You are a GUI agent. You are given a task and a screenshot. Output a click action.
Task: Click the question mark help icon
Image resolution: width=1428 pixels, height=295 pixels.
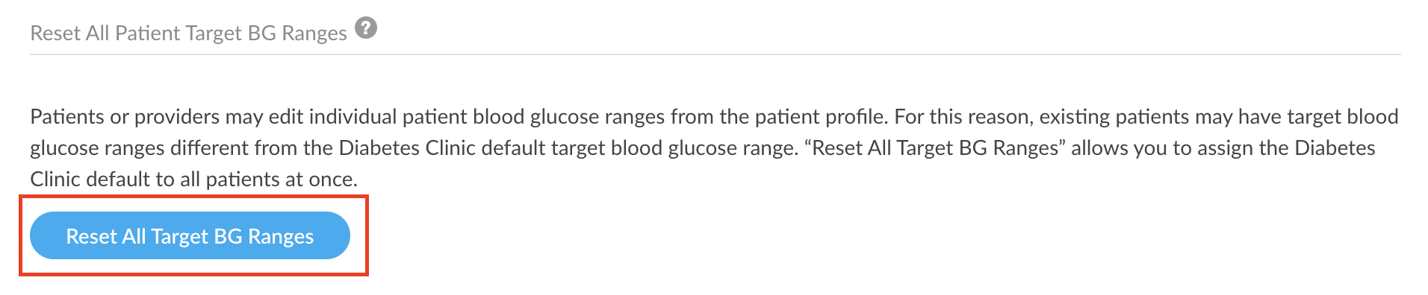(x=365, y=28)
